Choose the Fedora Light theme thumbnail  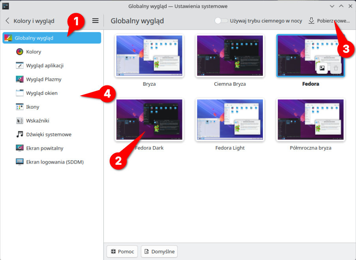point(230,119)
